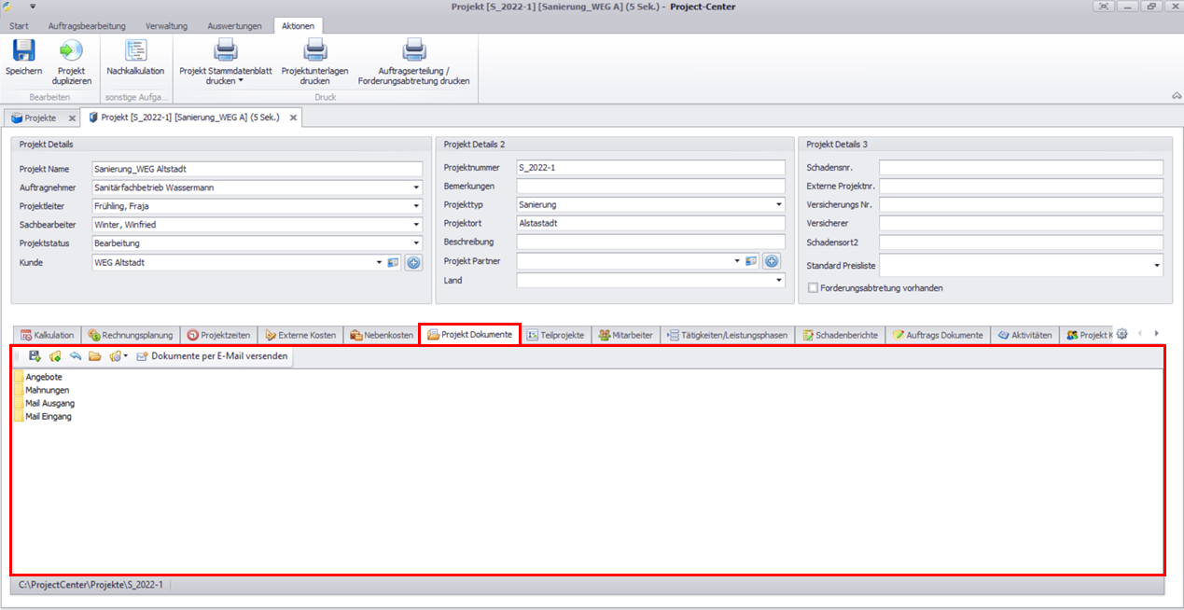Expand the Standard Preisliste combo box
The width and height of the screenshot is (1184, 610).
[x=1157, y=267]
